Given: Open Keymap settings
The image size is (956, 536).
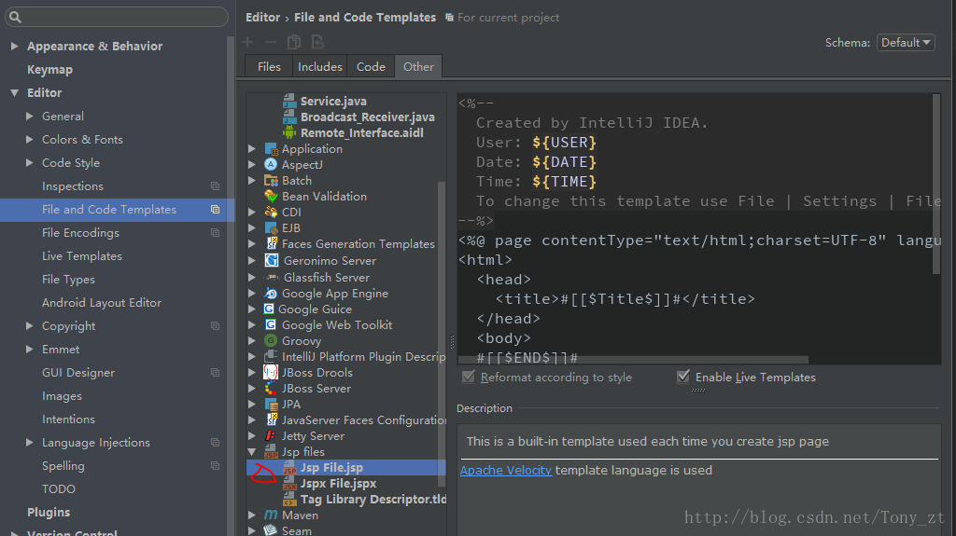Looking at the screenshot, I should pyautogui.click(x=50, y=69).
